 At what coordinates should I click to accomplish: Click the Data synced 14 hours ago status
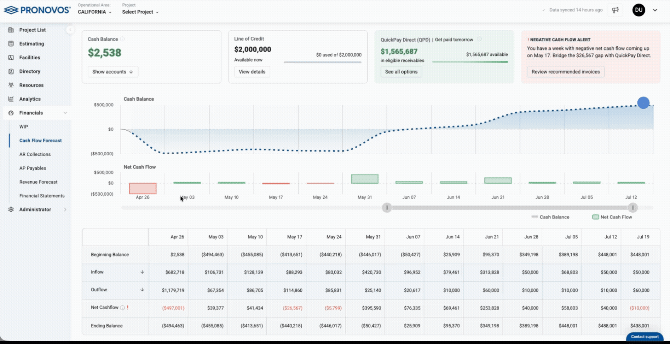(x=572, y=10)
